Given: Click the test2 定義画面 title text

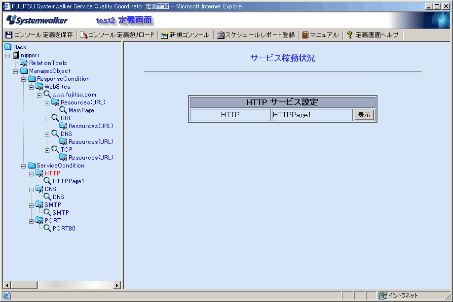Looking at the screenshot, I should (124, 20).
